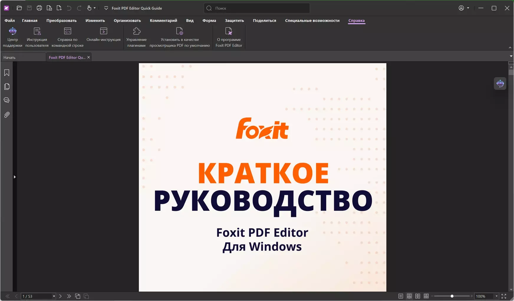This screenshot has width=514, height=301.
Task: Open the Attachments paperclip panel
Action: coord(7,115)
